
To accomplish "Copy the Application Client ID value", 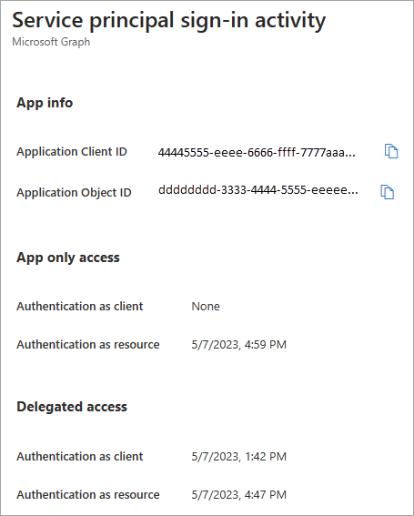I will (391, 151).
